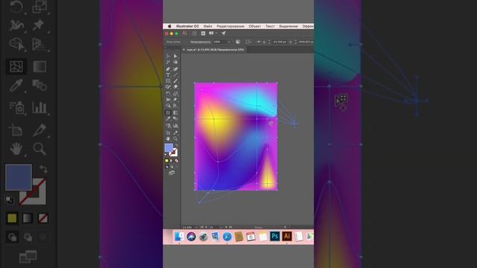477x268 pixels.
Task: Select the Magic Wand tool
Action: tap(168, 62)
